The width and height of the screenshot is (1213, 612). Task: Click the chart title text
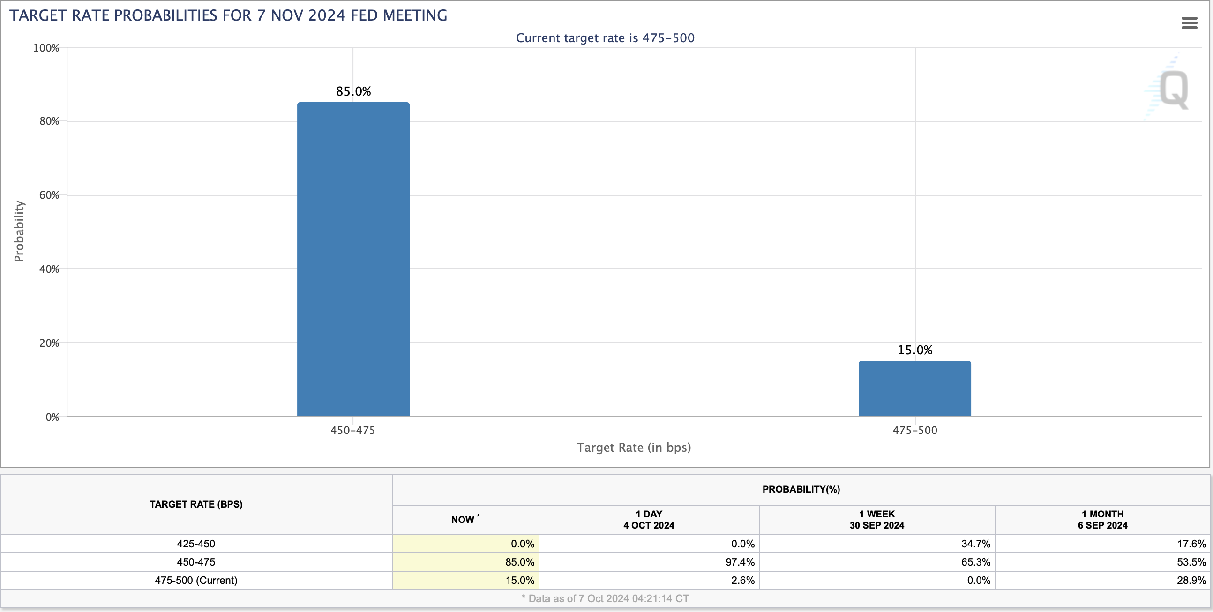point(228,15)
